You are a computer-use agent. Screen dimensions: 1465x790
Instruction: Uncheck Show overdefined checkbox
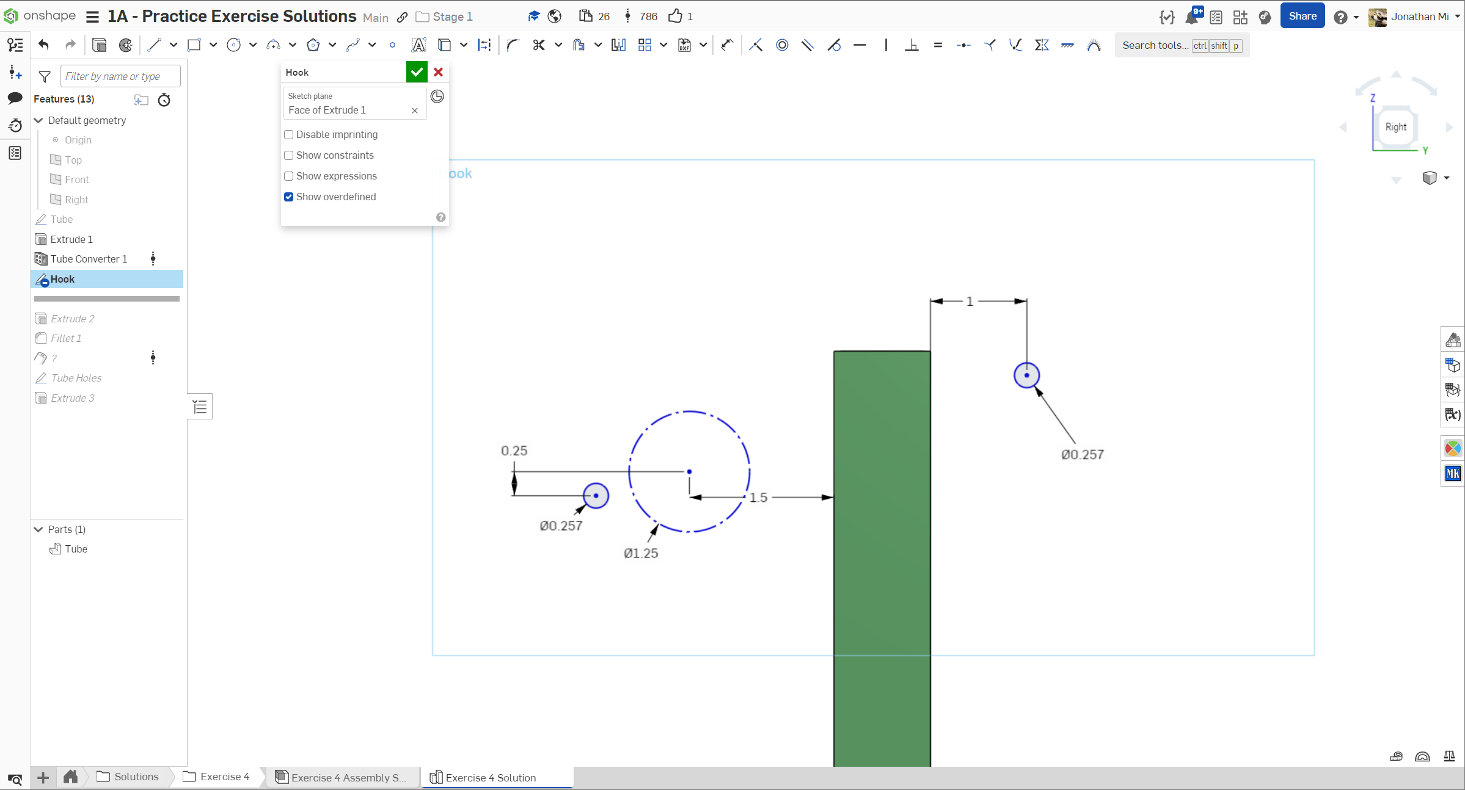289,197
